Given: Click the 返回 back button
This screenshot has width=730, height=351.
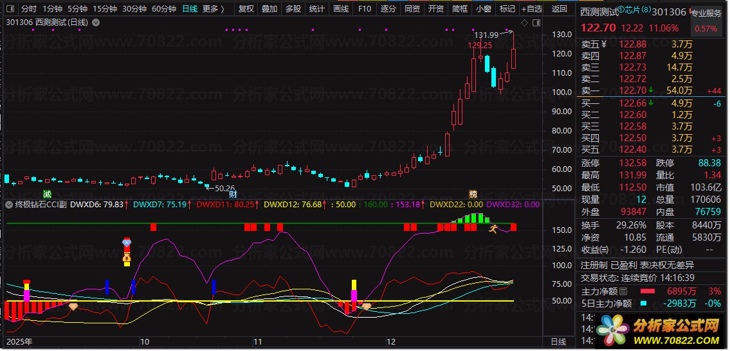Looking at the screenshot, I should 560,9.
